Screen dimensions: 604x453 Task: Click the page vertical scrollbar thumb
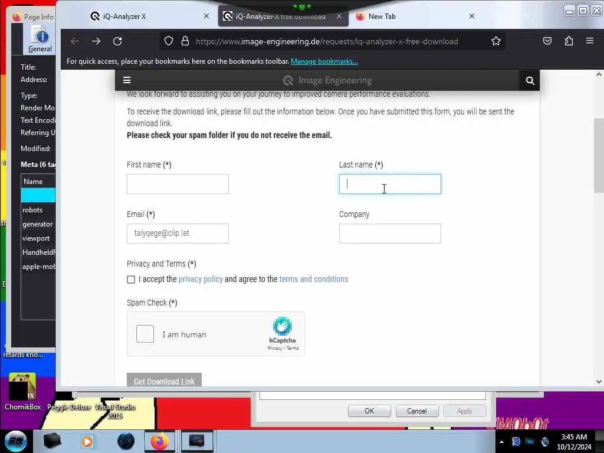click(599, 156)
